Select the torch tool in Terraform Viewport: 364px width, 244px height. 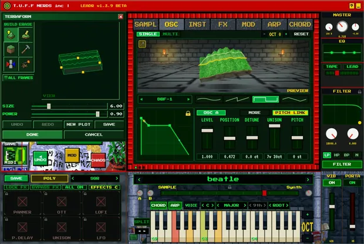pos(25,64)
